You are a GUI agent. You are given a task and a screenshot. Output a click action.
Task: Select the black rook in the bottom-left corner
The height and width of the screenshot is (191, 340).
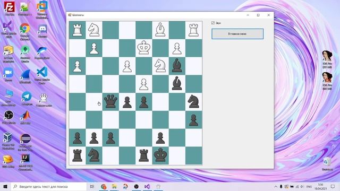coord(77,155)
